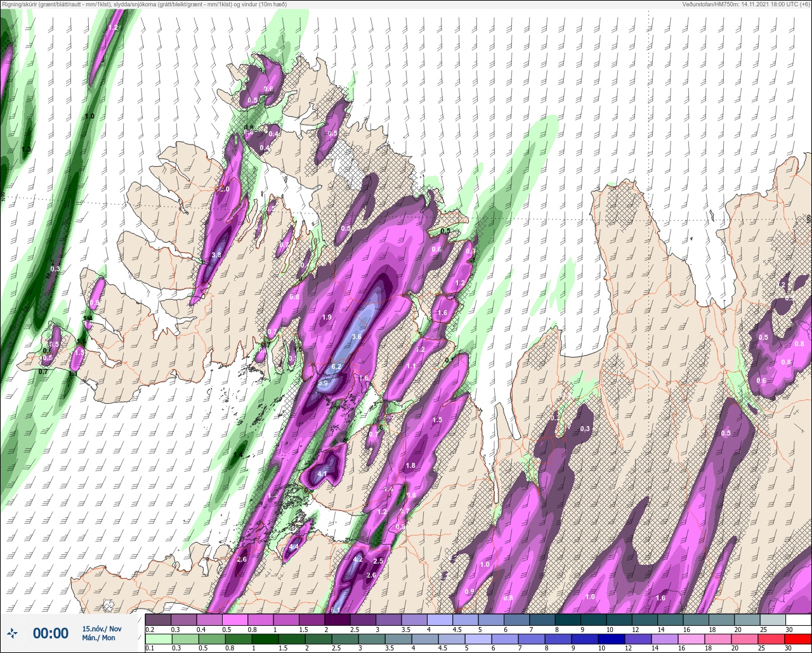The height and width of the screenshot is (653, 812).
Task: Click the 3.8 precipitation value on the map
Action: (216, 255)
